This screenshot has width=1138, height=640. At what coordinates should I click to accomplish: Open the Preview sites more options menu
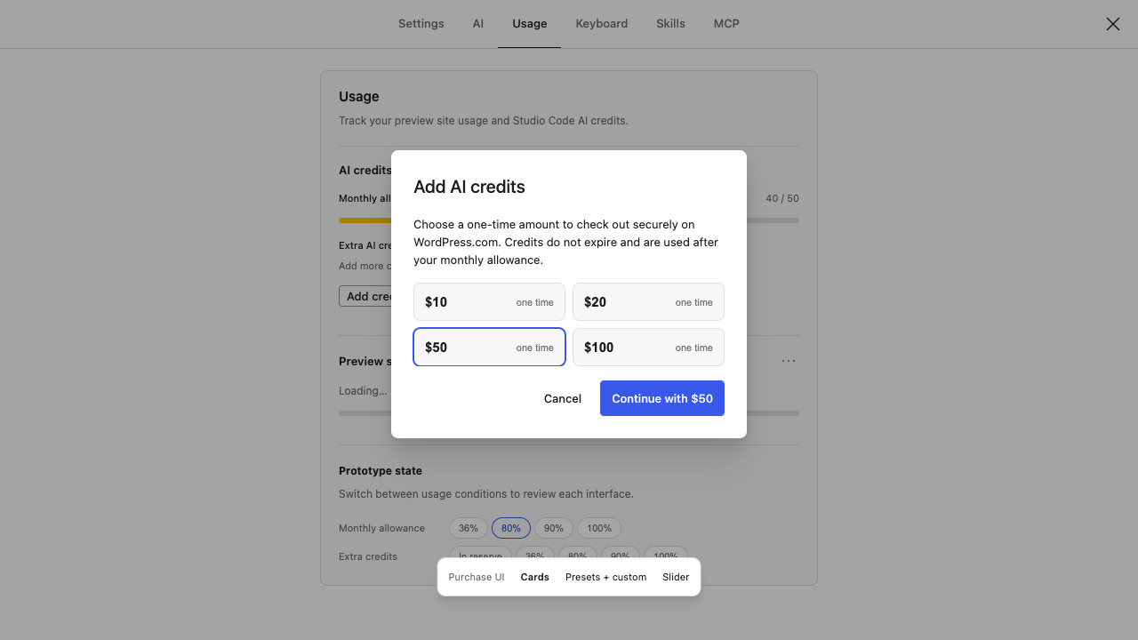[789, 361]
